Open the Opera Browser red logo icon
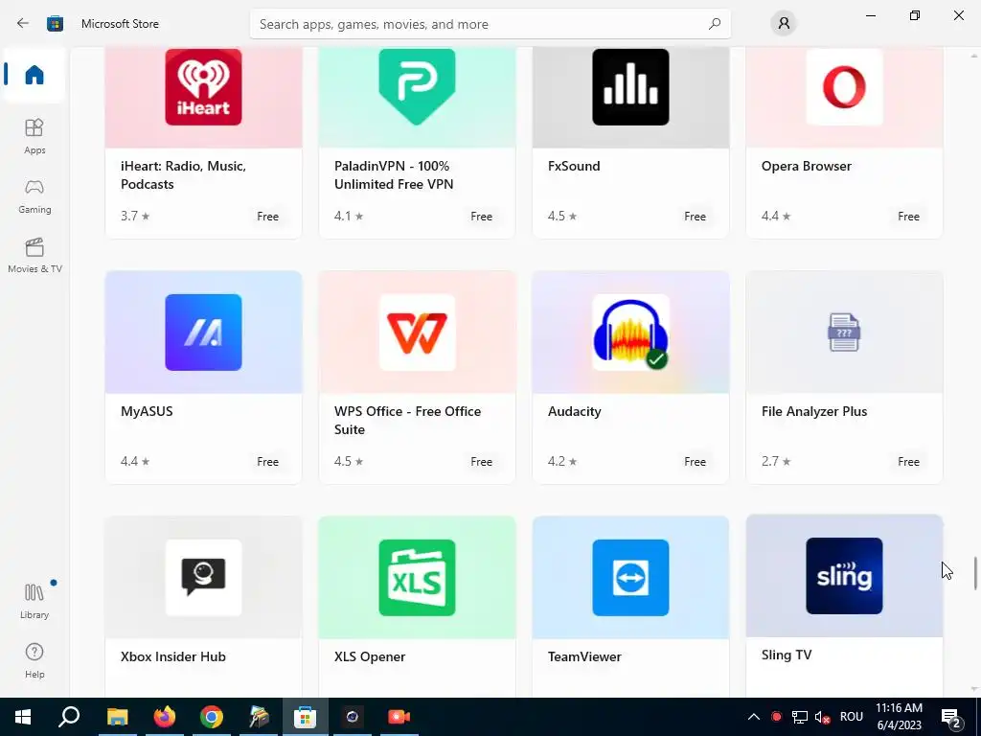Image resolution: width=981 pixels, height=736 pixels. point(844,87)
